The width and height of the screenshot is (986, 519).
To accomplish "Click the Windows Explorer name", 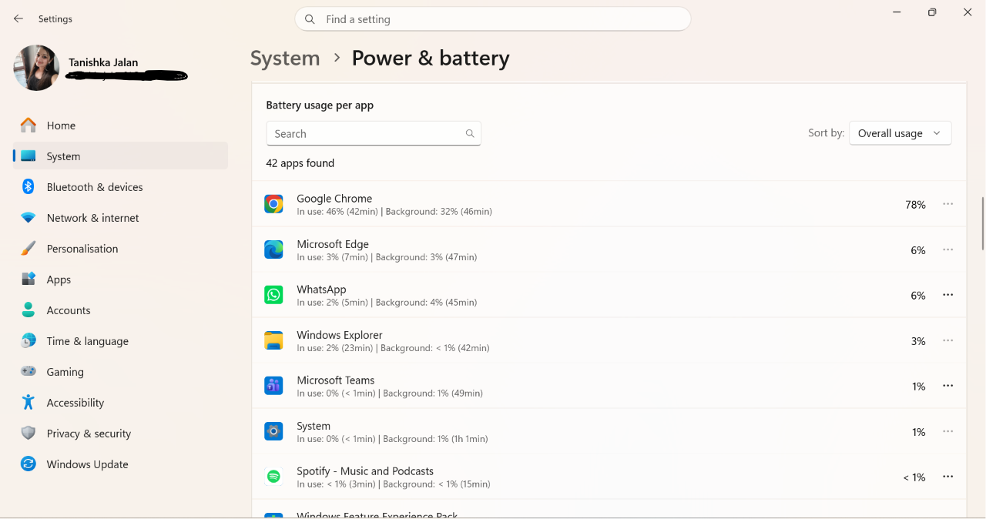I will coord(340,335).
